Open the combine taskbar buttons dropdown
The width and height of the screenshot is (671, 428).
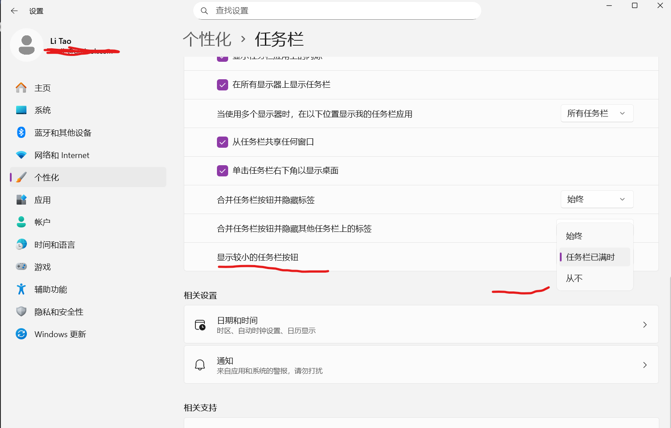tap(597, 199)
